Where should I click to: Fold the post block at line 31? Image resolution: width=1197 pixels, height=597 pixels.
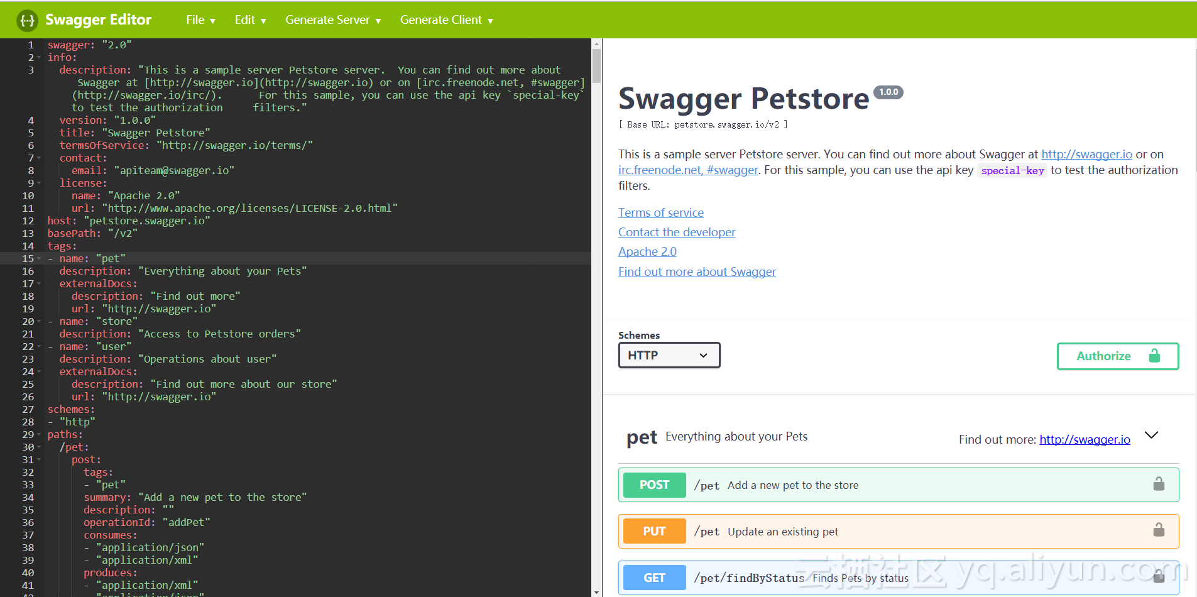pos(39,460)
